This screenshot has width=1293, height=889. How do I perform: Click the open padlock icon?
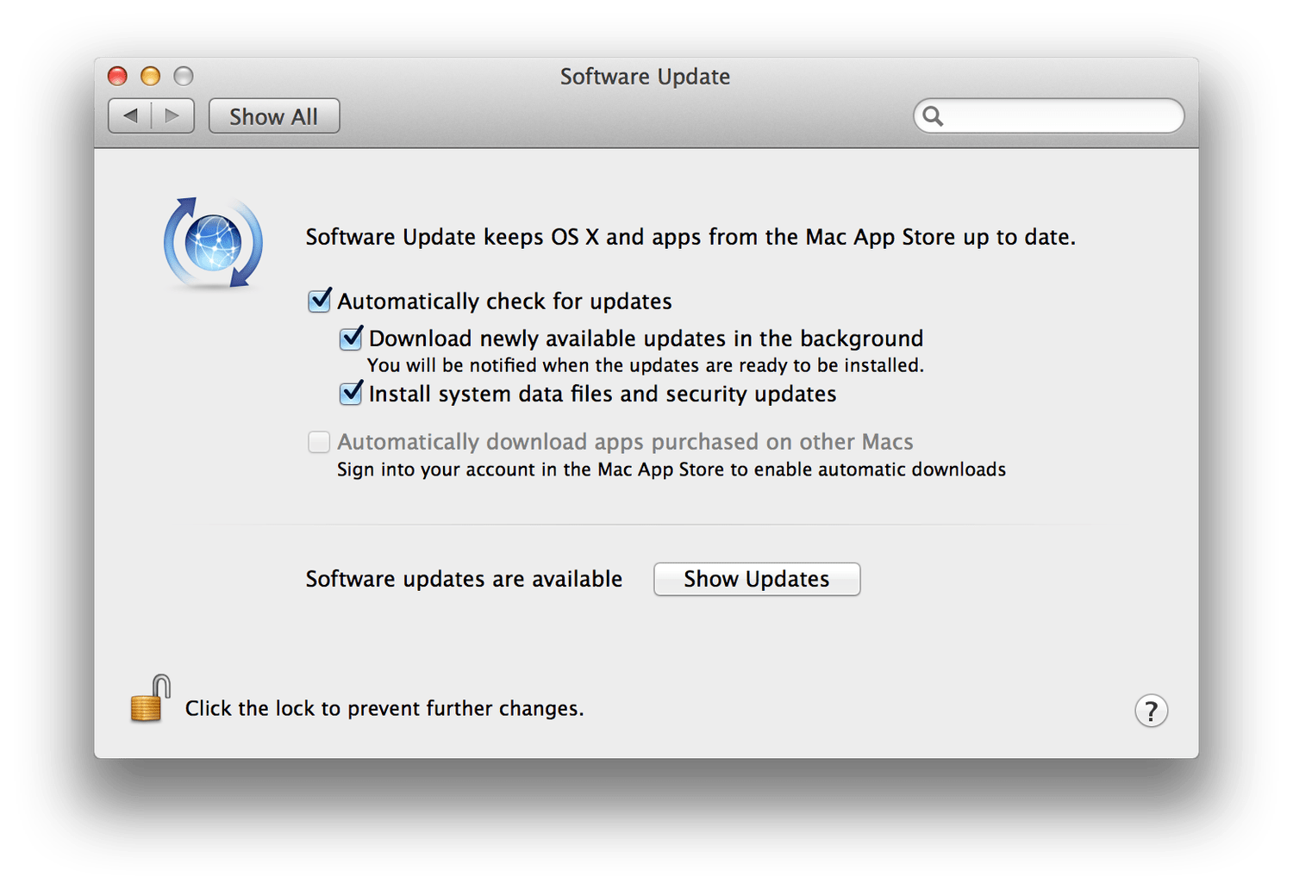(150, 699)
